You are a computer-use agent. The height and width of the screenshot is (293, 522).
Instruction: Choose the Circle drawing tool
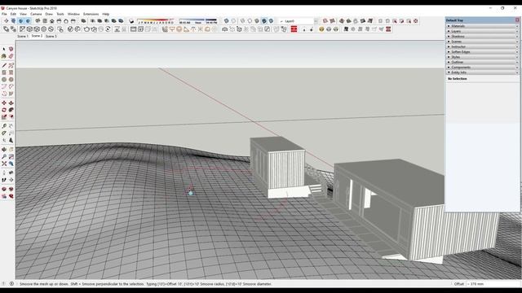[x=4, y=80]
